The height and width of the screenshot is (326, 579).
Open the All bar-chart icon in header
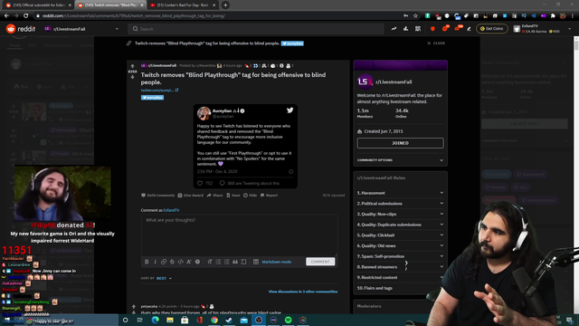tap(406, 29)
